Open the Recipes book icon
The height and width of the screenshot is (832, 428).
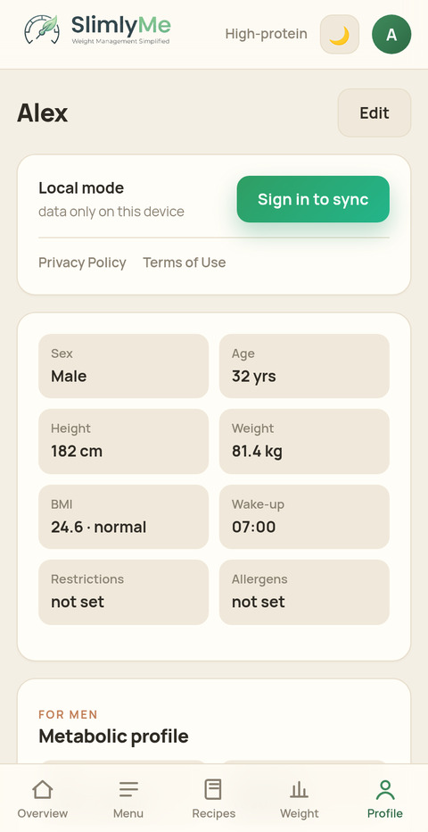pos(213,789)
